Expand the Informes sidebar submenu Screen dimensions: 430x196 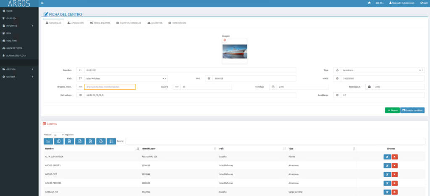click(19, 26)
